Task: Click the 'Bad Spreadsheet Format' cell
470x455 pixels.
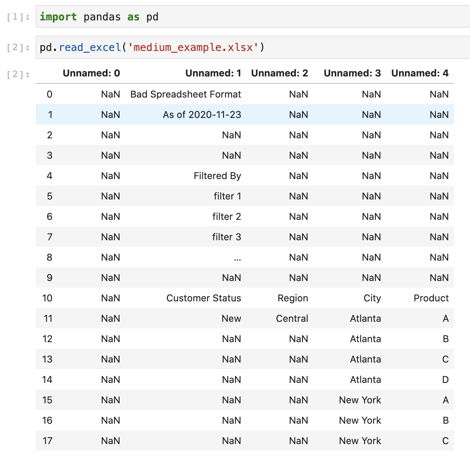Action: coord(186,94)
